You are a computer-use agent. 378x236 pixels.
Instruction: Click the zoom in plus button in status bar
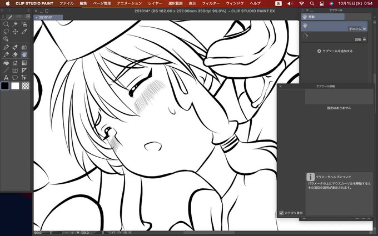(72, 233)
